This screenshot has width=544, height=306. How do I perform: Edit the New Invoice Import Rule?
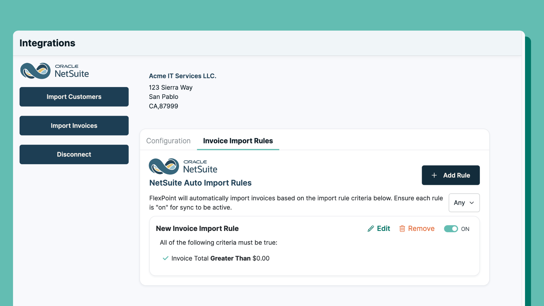[x=383, y=229]
